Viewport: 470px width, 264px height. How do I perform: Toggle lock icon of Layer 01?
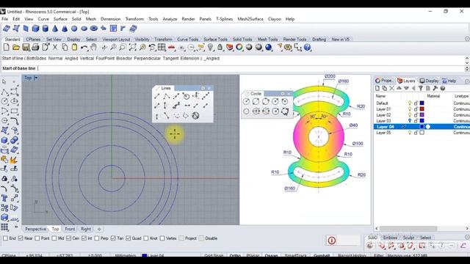pos(416,109)
